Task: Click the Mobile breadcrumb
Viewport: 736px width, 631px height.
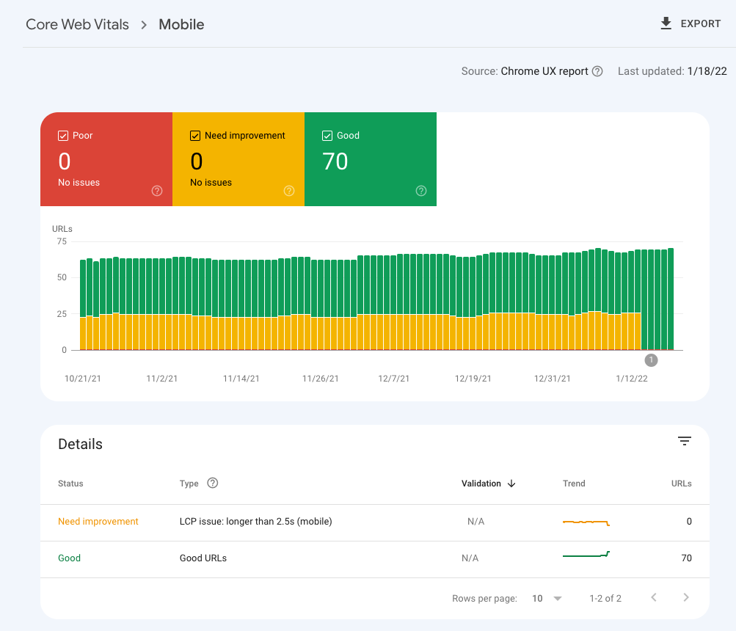Action: 181,24
